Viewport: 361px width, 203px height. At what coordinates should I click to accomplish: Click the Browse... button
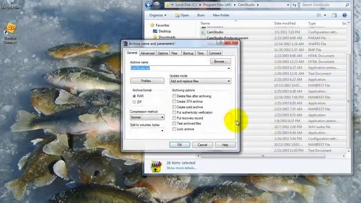click(221, 61)
